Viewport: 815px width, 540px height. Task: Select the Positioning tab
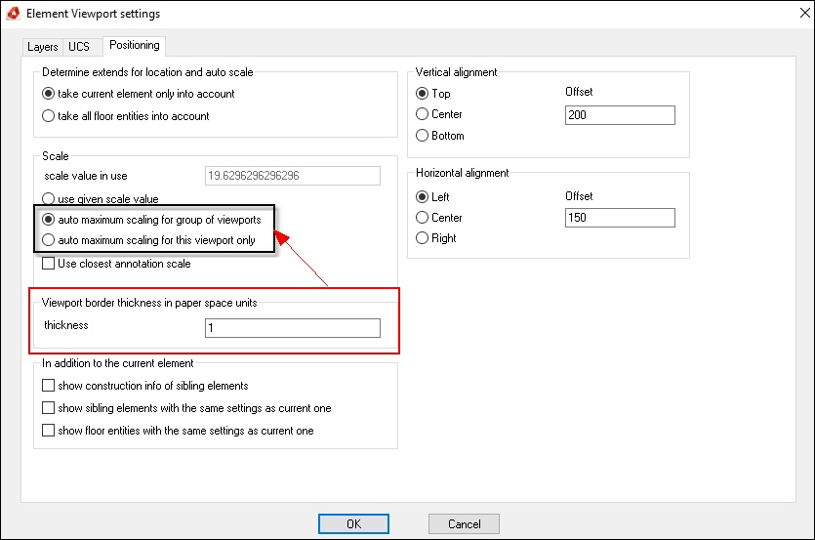134,45
